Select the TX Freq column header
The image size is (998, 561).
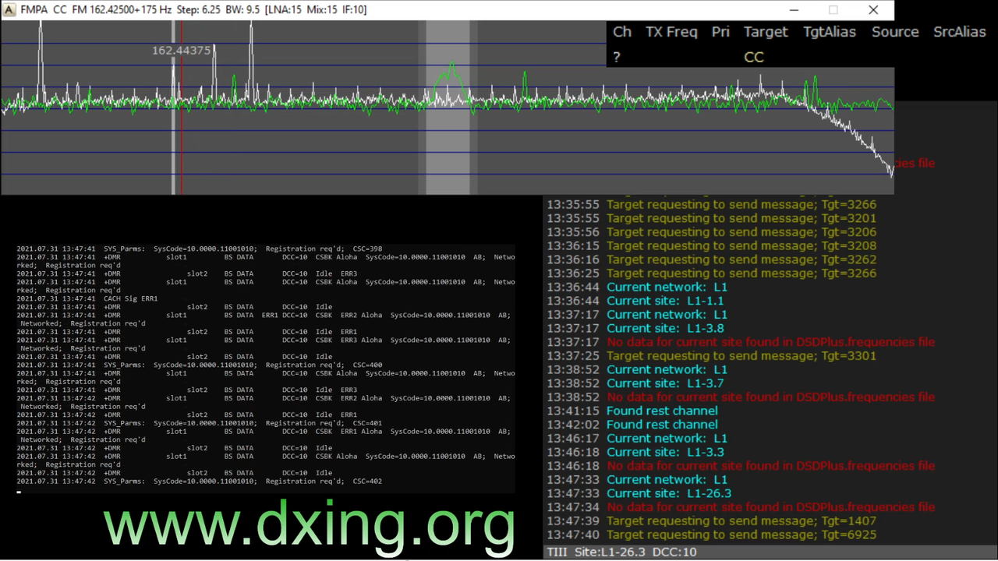click(671, 32)
